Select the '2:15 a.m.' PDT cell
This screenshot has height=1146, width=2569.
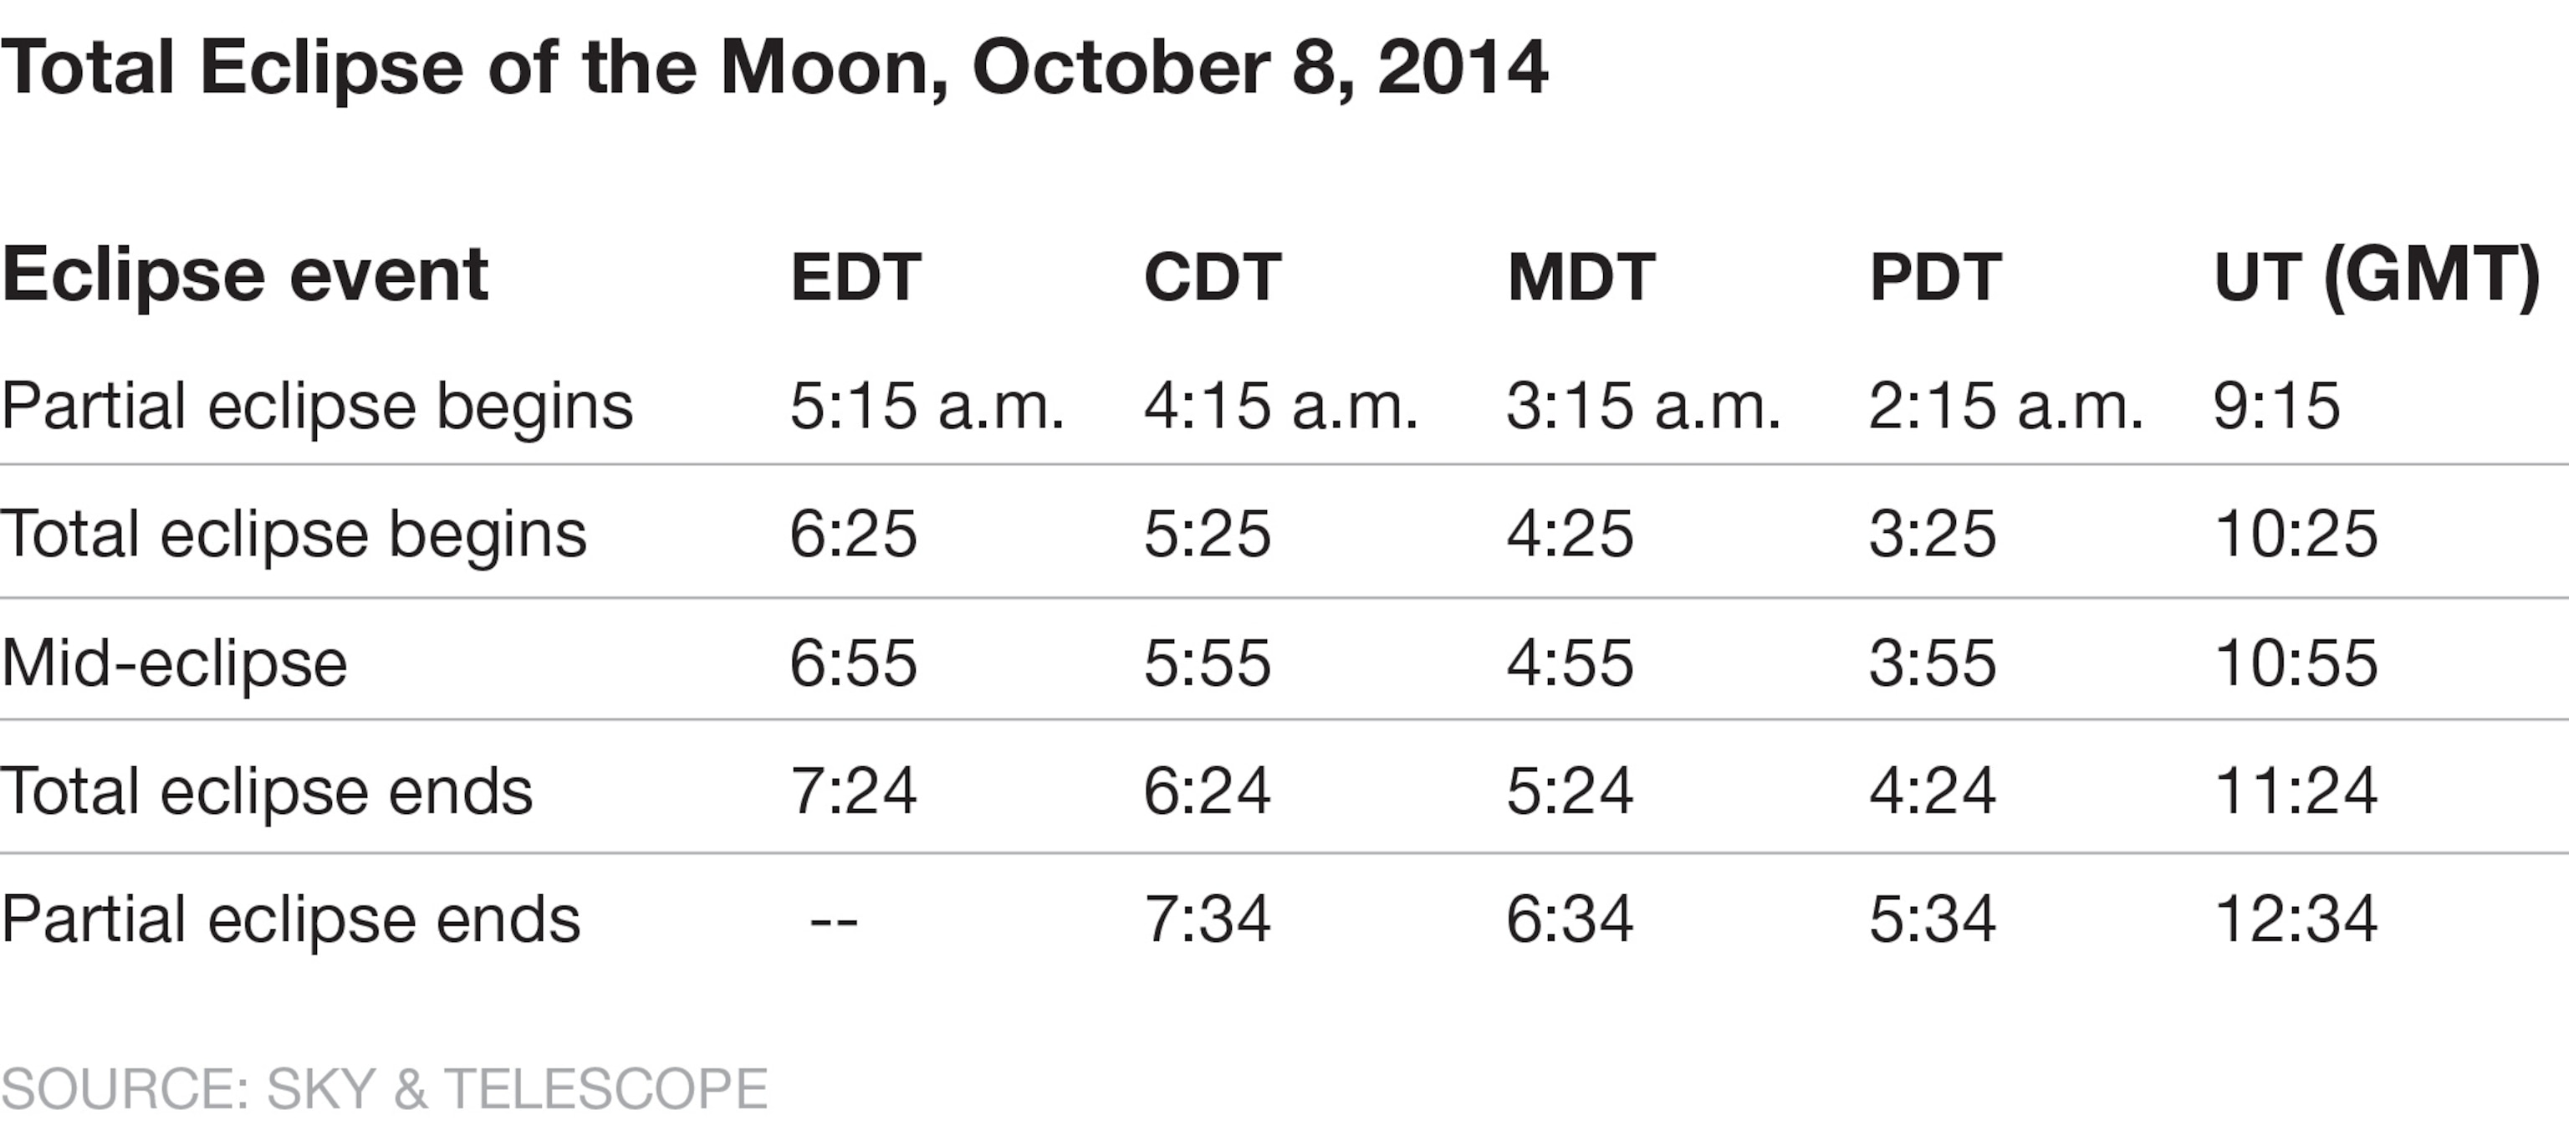[2005, 406]
